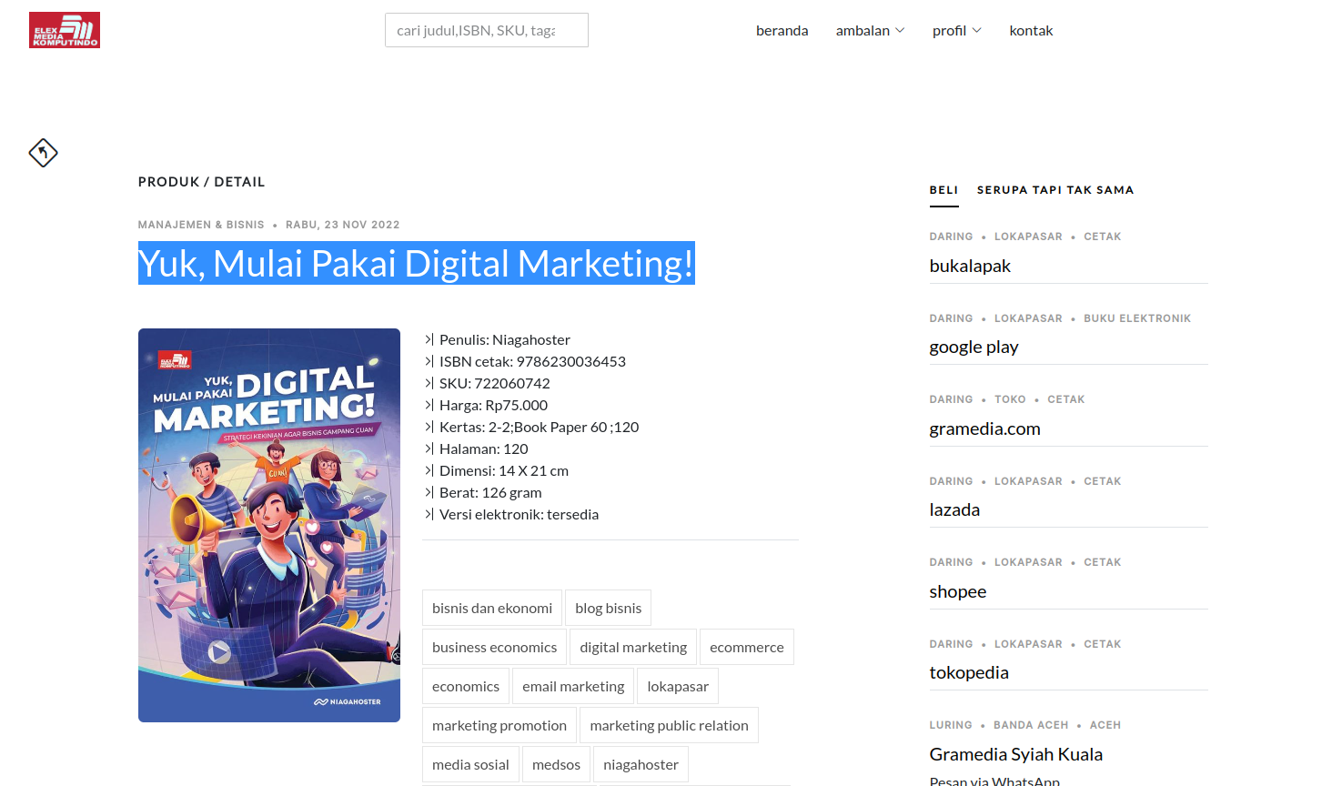Open the google play ebook link
The width and height of the screenshot is (1332, 786).
tap(974, 347)
